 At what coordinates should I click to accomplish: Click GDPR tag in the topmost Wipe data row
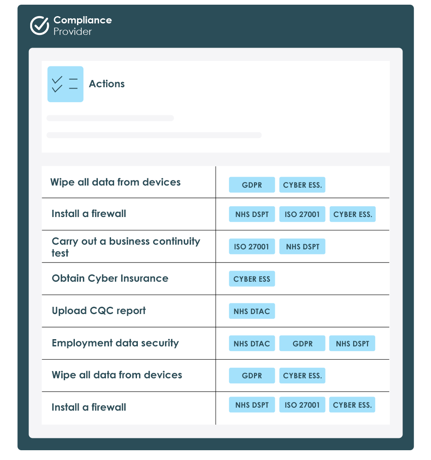pyautogui.click(x=252, y=185)
